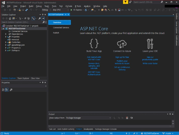Viewport: 179px width, 135px height.
Task: Open the File menu
Action: (3, 6)
